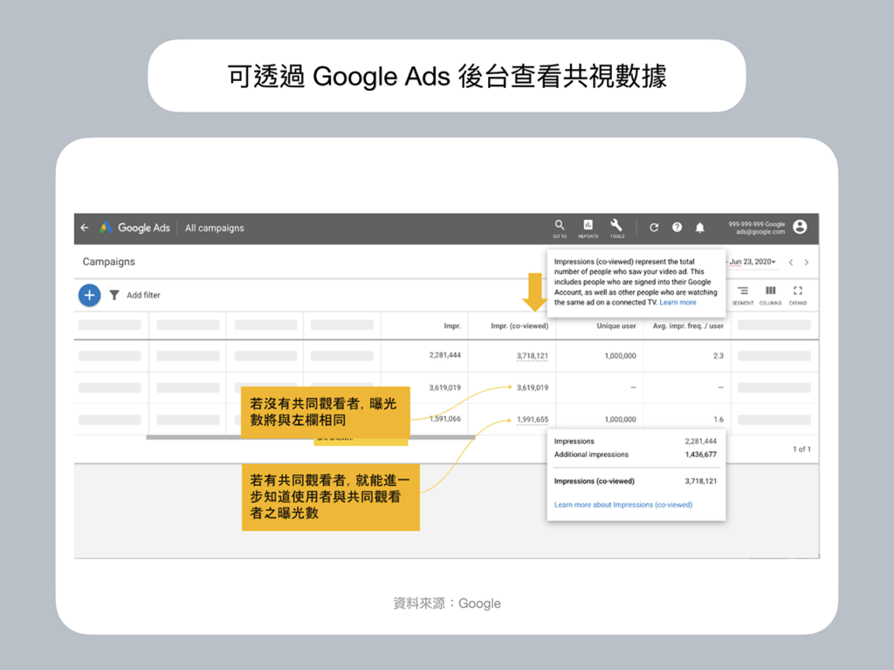The height and width of the screenshot is (670, 894).
Task: Click the refresh icon
Action: point(654,228)
